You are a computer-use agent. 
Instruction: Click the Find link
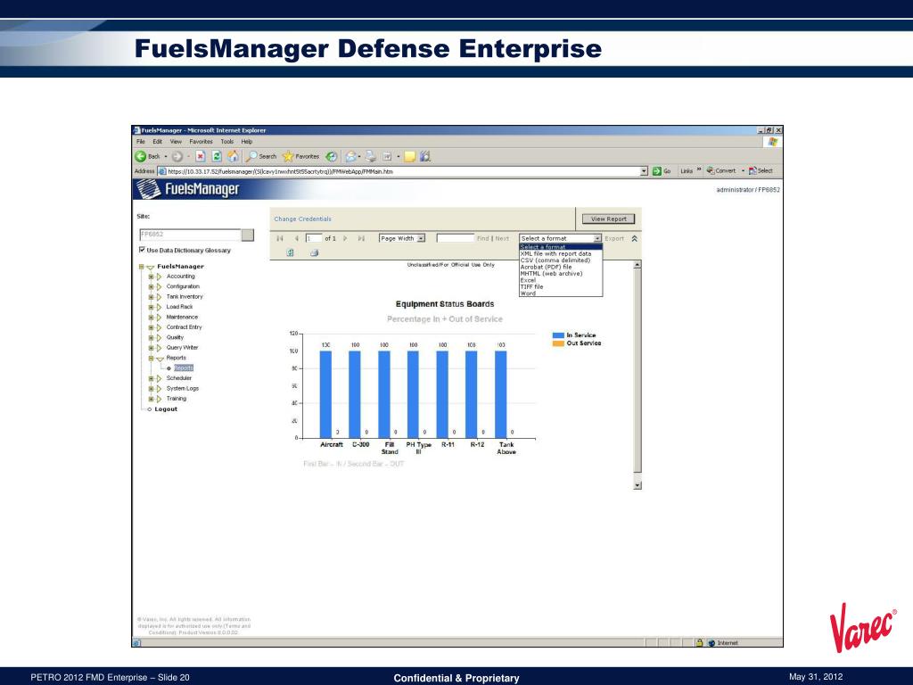coord(482,238)
